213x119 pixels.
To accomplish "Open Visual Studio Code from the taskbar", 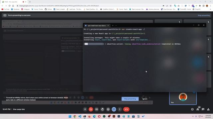I will [80, 116].
